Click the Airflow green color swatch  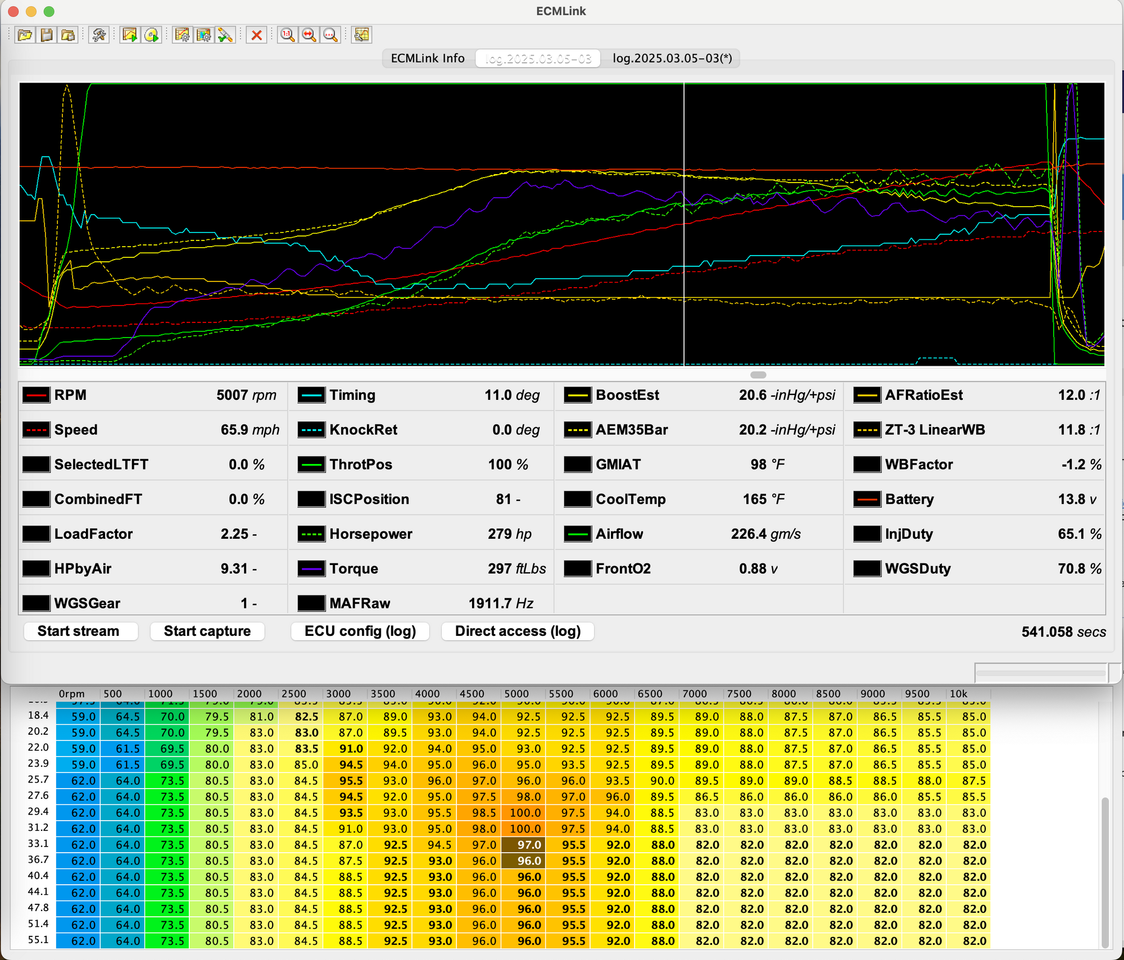[578, 534]
